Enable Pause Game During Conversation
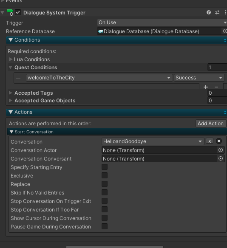Viewport: 227px width, 248px height. point(105,226)
